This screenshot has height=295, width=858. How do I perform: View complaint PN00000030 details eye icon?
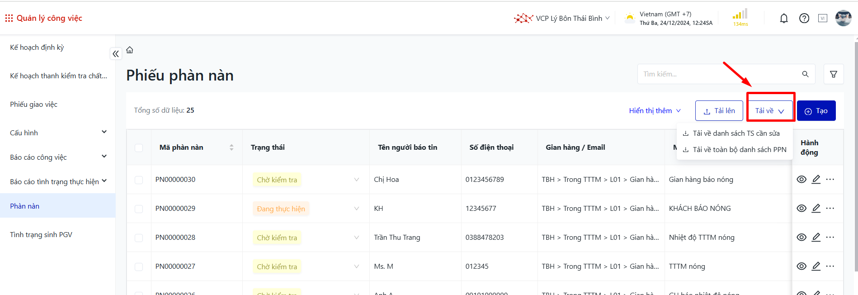pyautogui.click(x=801, y=180)
